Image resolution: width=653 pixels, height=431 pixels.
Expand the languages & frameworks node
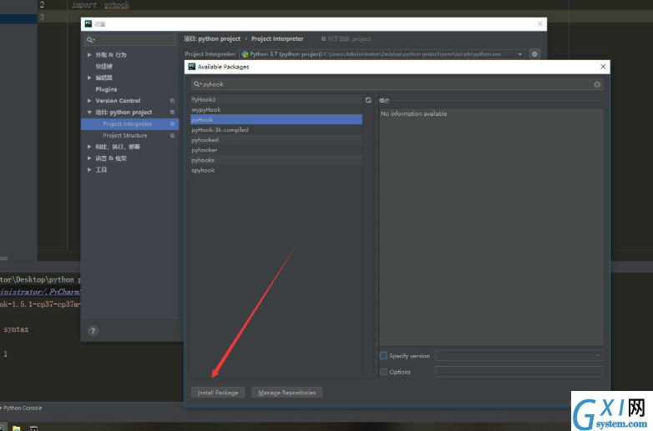click(89, 158)
